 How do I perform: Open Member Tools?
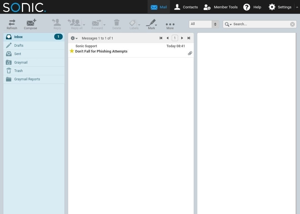221,7
